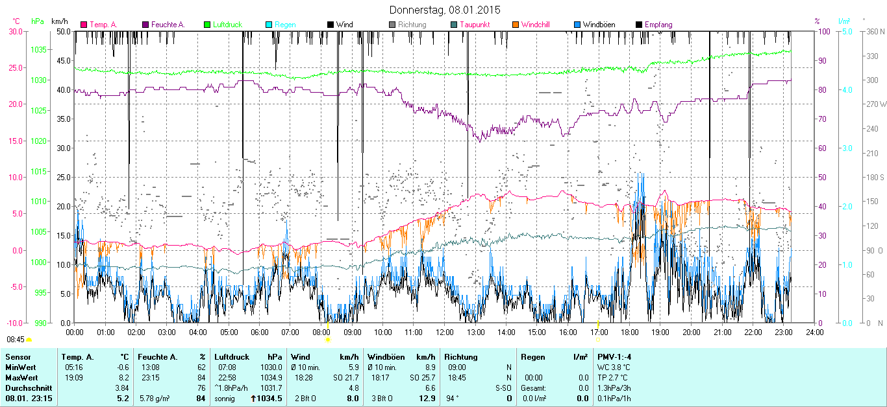Click the black Wind legend square
The height and width of the screenshot is (407, 887).
[x=331, y=25]
